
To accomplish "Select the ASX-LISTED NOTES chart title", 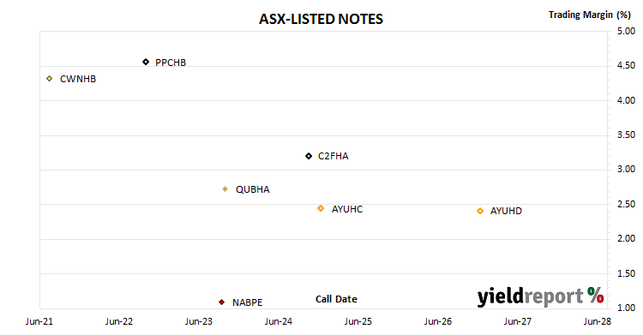I will coord(321,19).
